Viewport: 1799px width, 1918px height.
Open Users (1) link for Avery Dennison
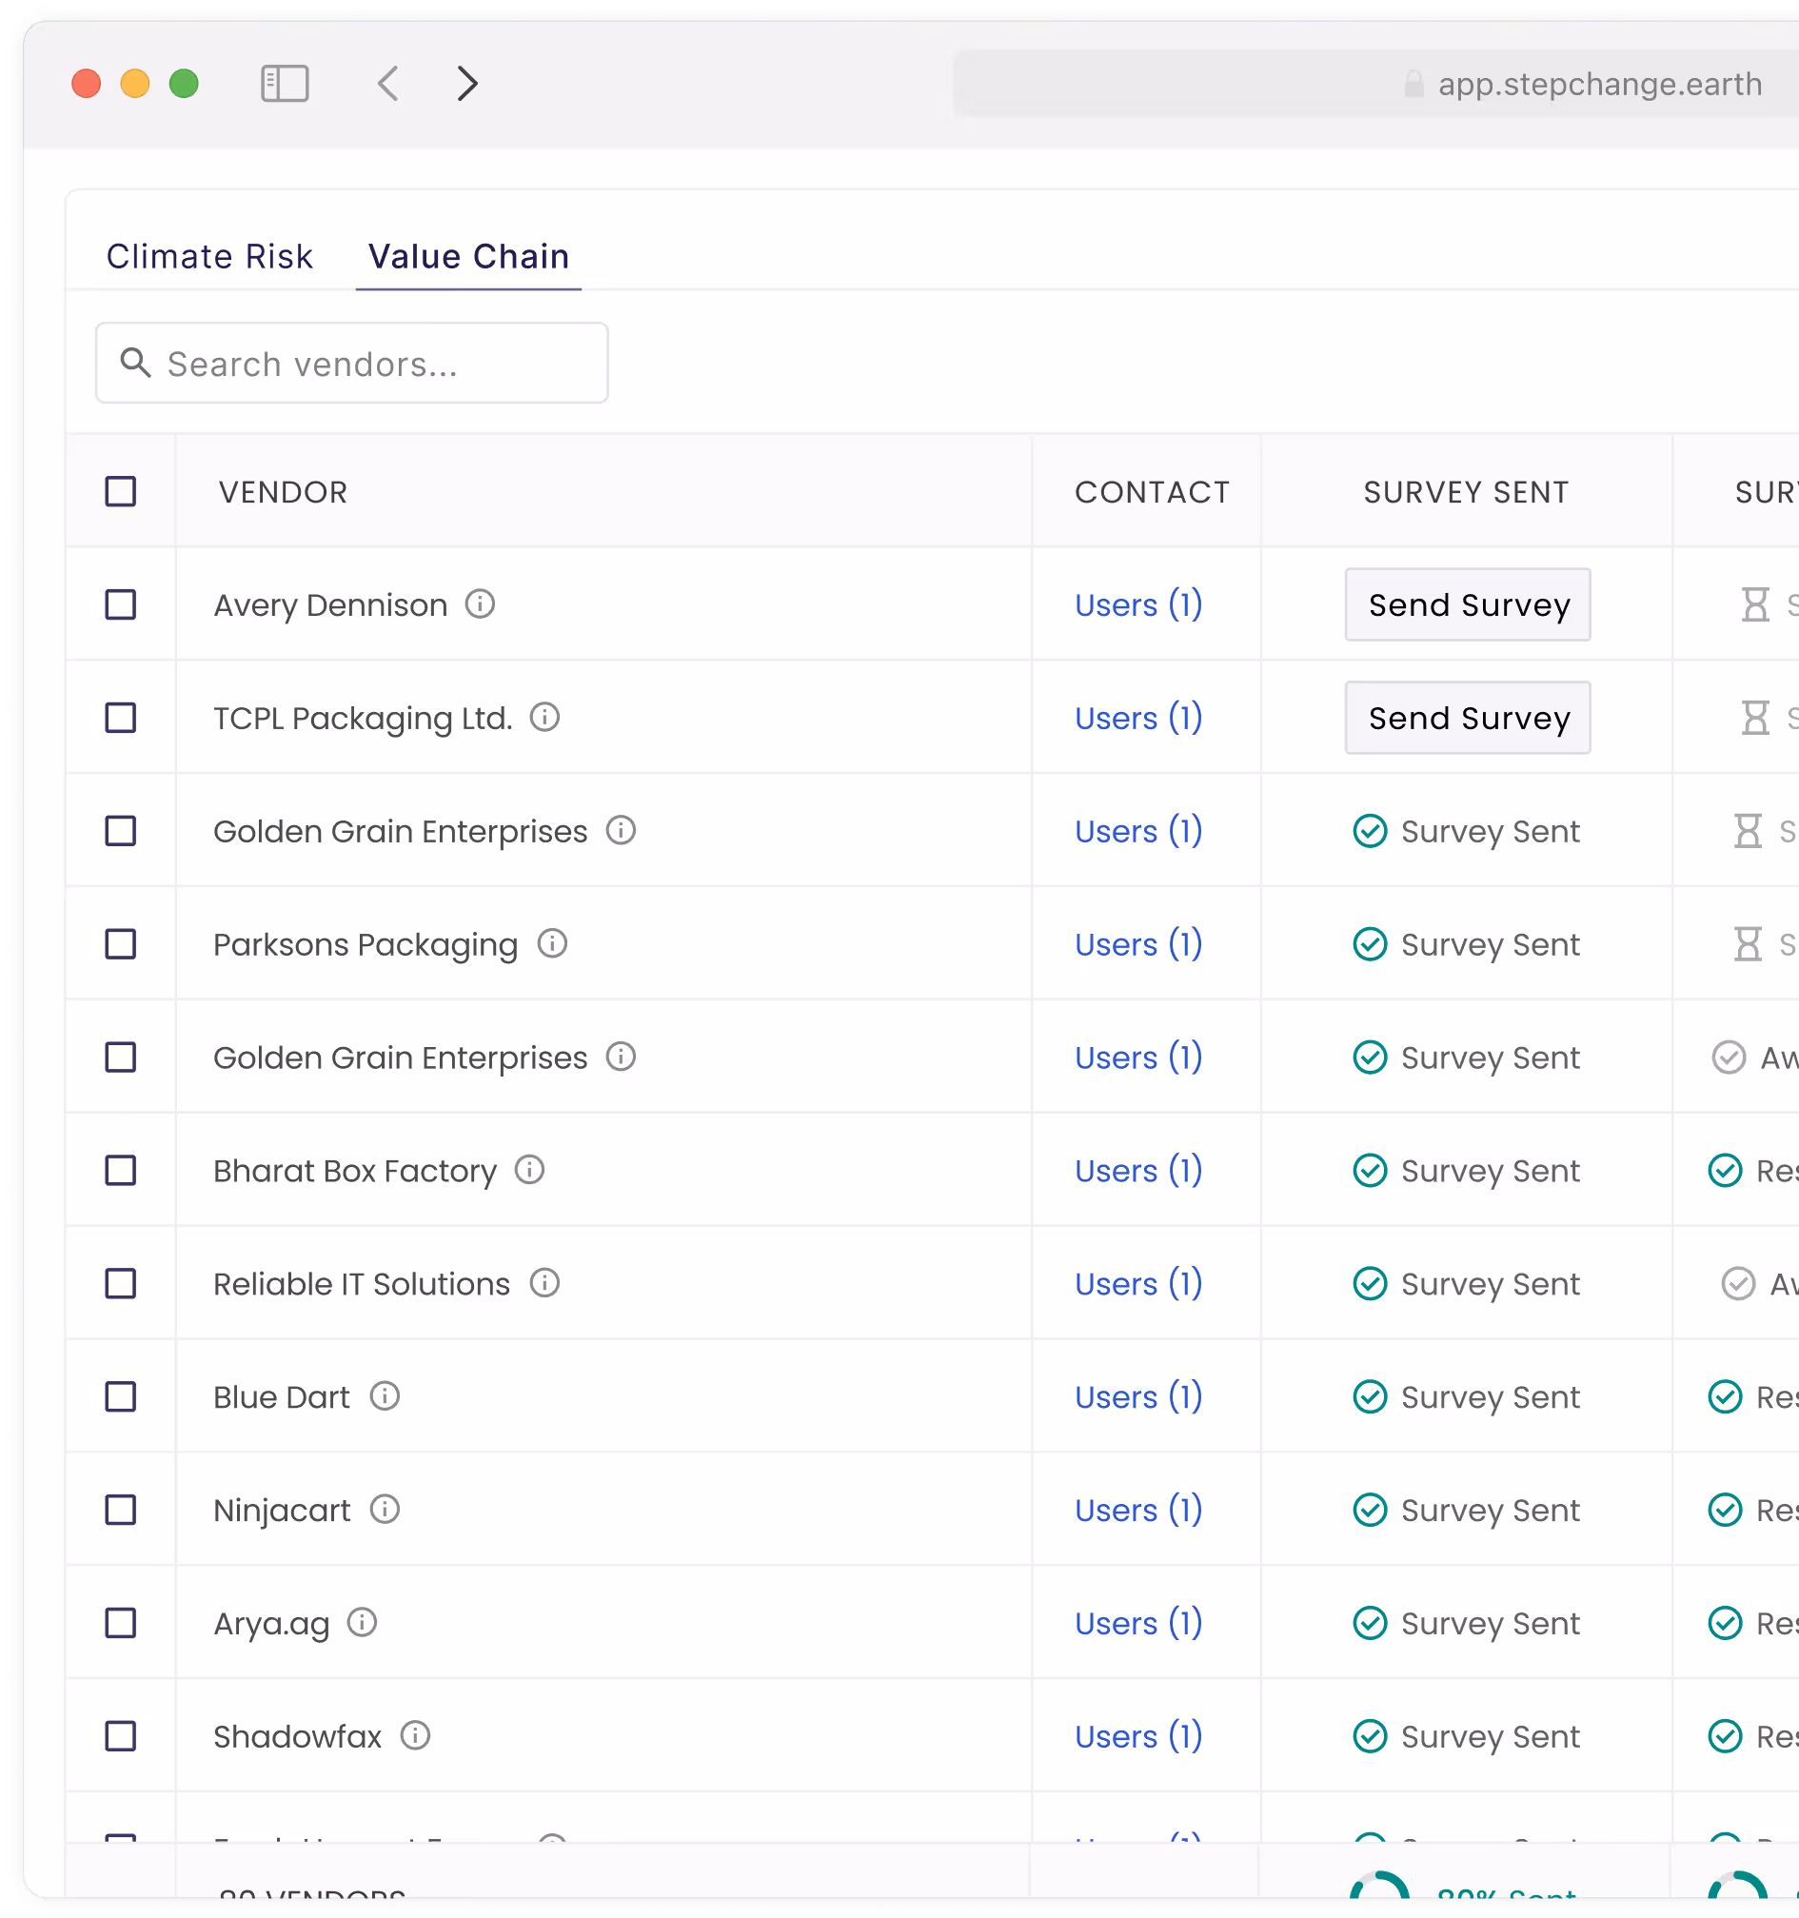click(x=1139, y=605)
